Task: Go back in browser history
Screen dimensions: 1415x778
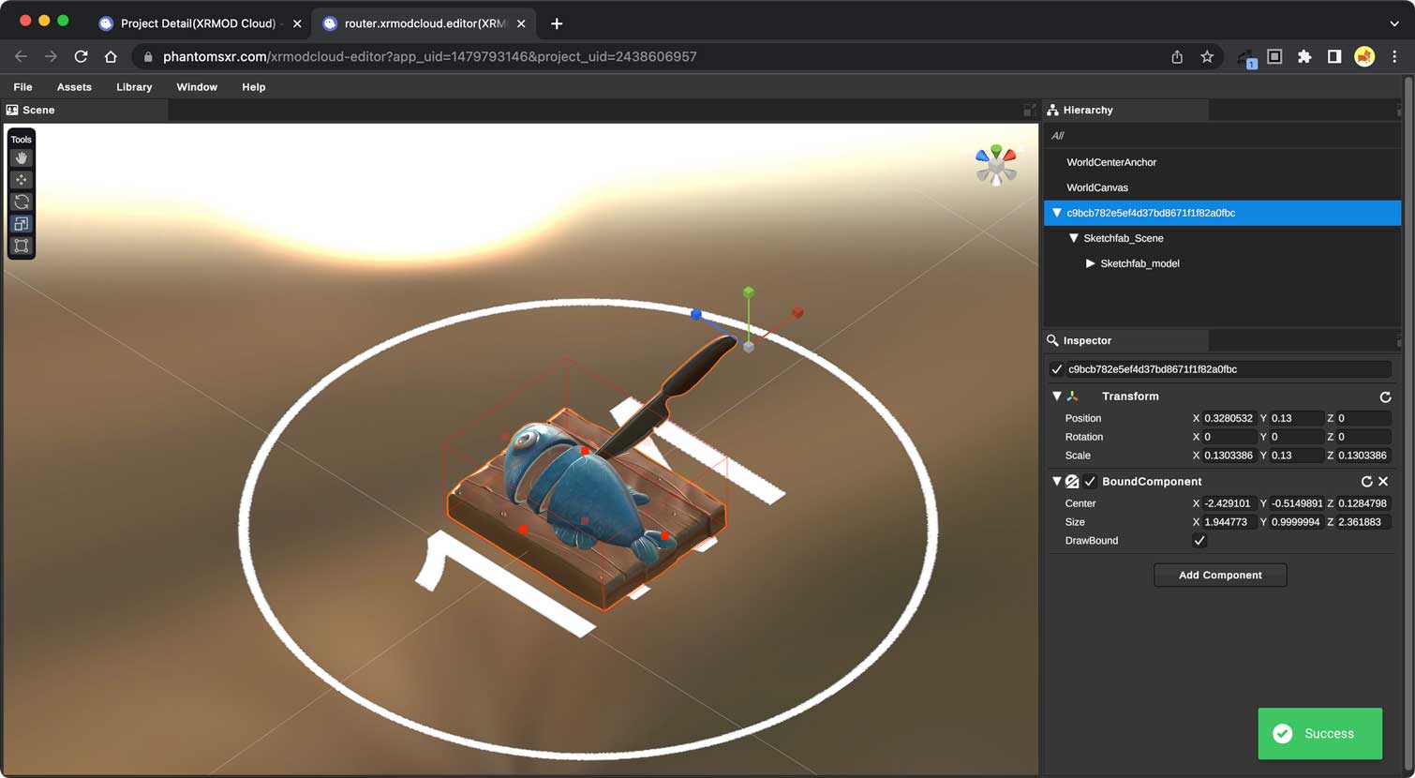Action: (21, 56)
